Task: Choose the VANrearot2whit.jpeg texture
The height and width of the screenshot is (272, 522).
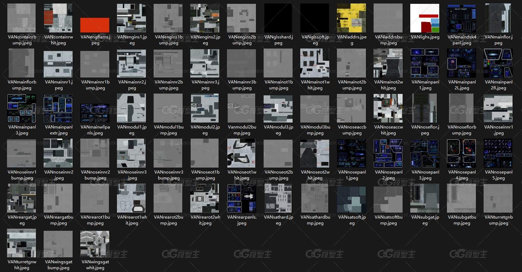Action: (205, 198)
